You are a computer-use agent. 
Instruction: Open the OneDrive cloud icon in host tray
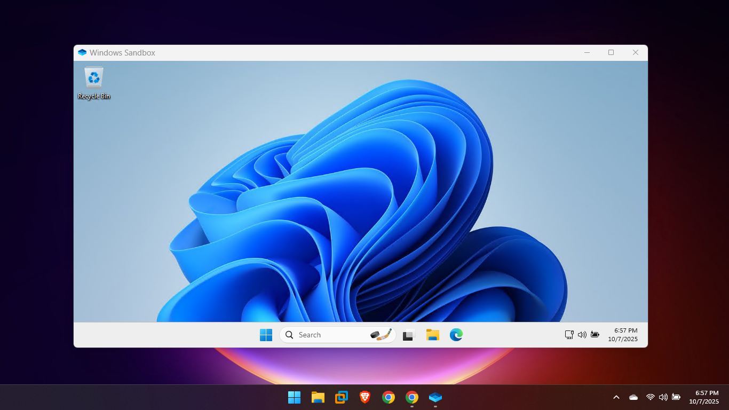click(x=633, y=397)
